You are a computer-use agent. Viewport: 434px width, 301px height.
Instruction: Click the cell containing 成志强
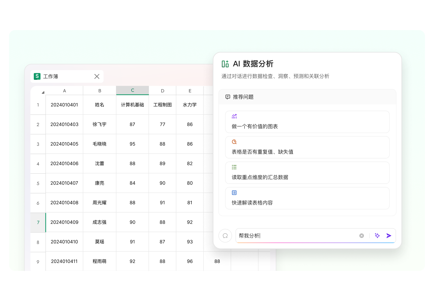(x=99, y=222)
